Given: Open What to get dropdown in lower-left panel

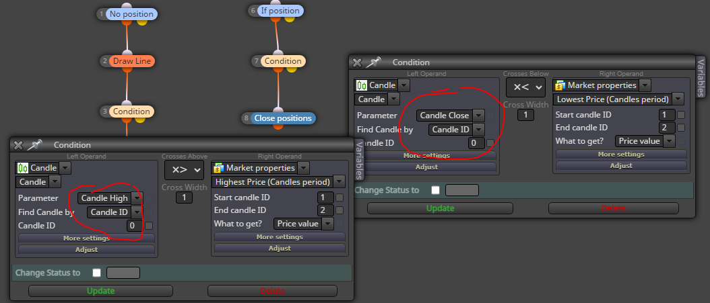Looking at the screenshot, I should [x=328, y=224].
